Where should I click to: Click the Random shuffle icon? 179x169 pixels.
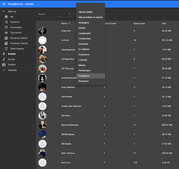coord(6,22)
